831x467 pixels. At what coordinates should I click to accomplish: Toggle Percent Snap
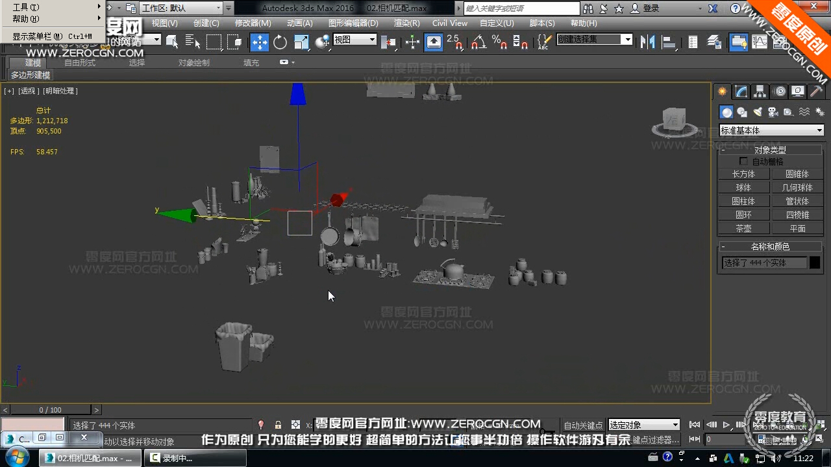(499, 42)
